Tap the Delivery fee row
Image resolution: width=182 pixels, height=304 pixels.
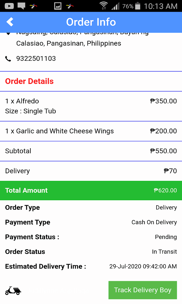click(91, 171)
